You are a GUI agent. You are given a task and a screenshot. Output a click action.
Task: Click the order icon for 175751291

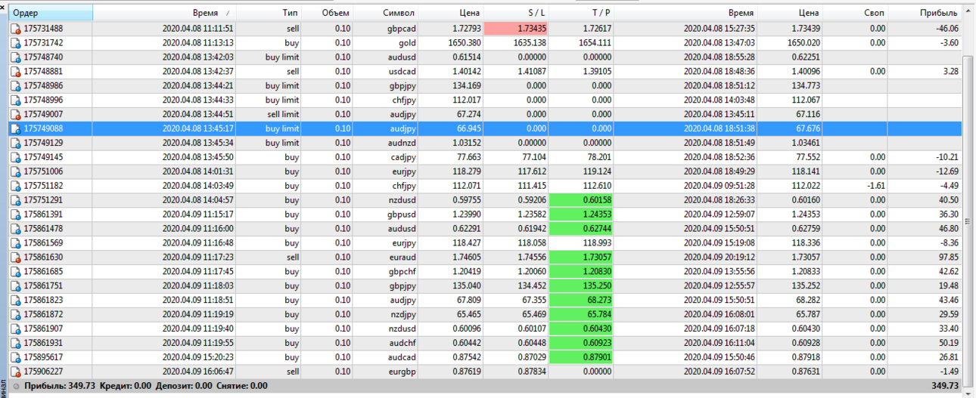[16, 200]
